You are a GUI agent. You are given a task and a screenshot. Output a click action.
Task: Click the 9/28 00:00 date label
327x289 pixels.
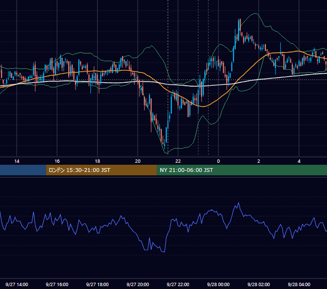click(218, 284)
